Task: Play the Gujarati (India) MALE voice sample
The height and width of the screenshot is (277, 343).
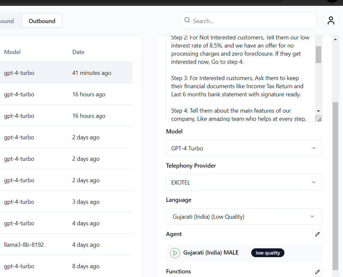Action: coord(175,253)
